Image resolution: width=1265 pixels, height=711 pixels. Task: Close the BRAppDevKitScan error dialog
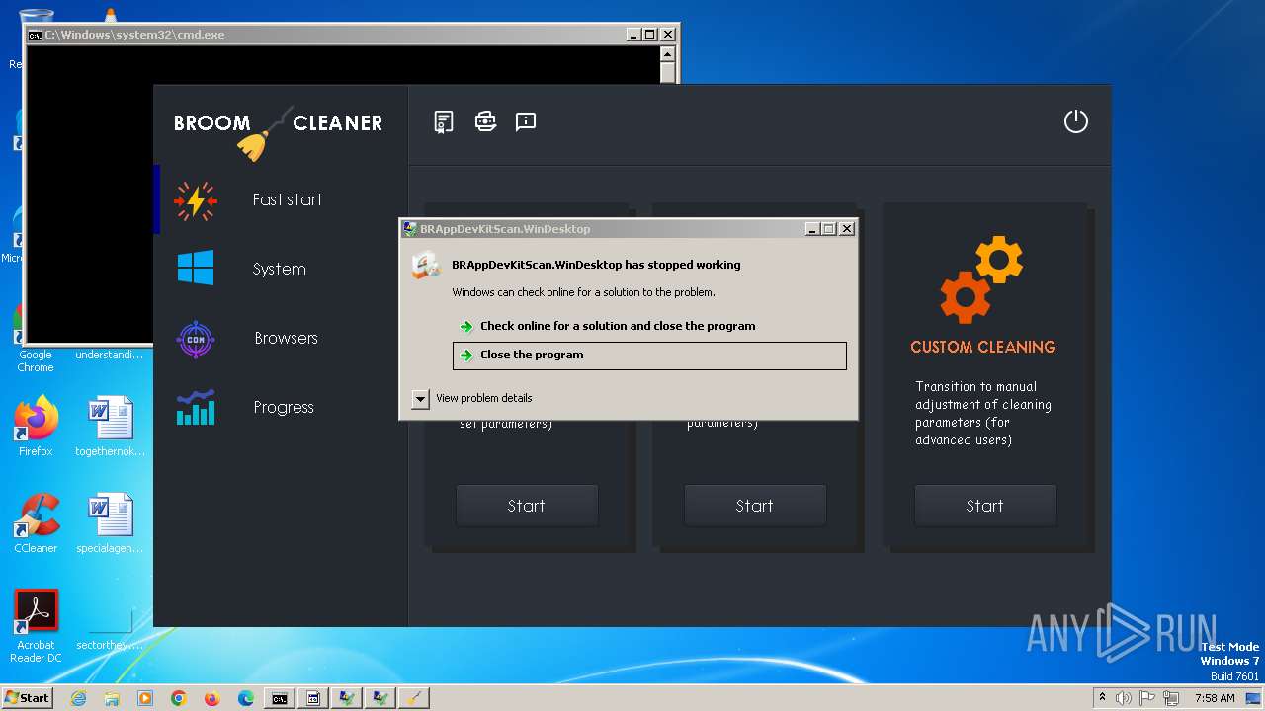[x=847, y=229]
